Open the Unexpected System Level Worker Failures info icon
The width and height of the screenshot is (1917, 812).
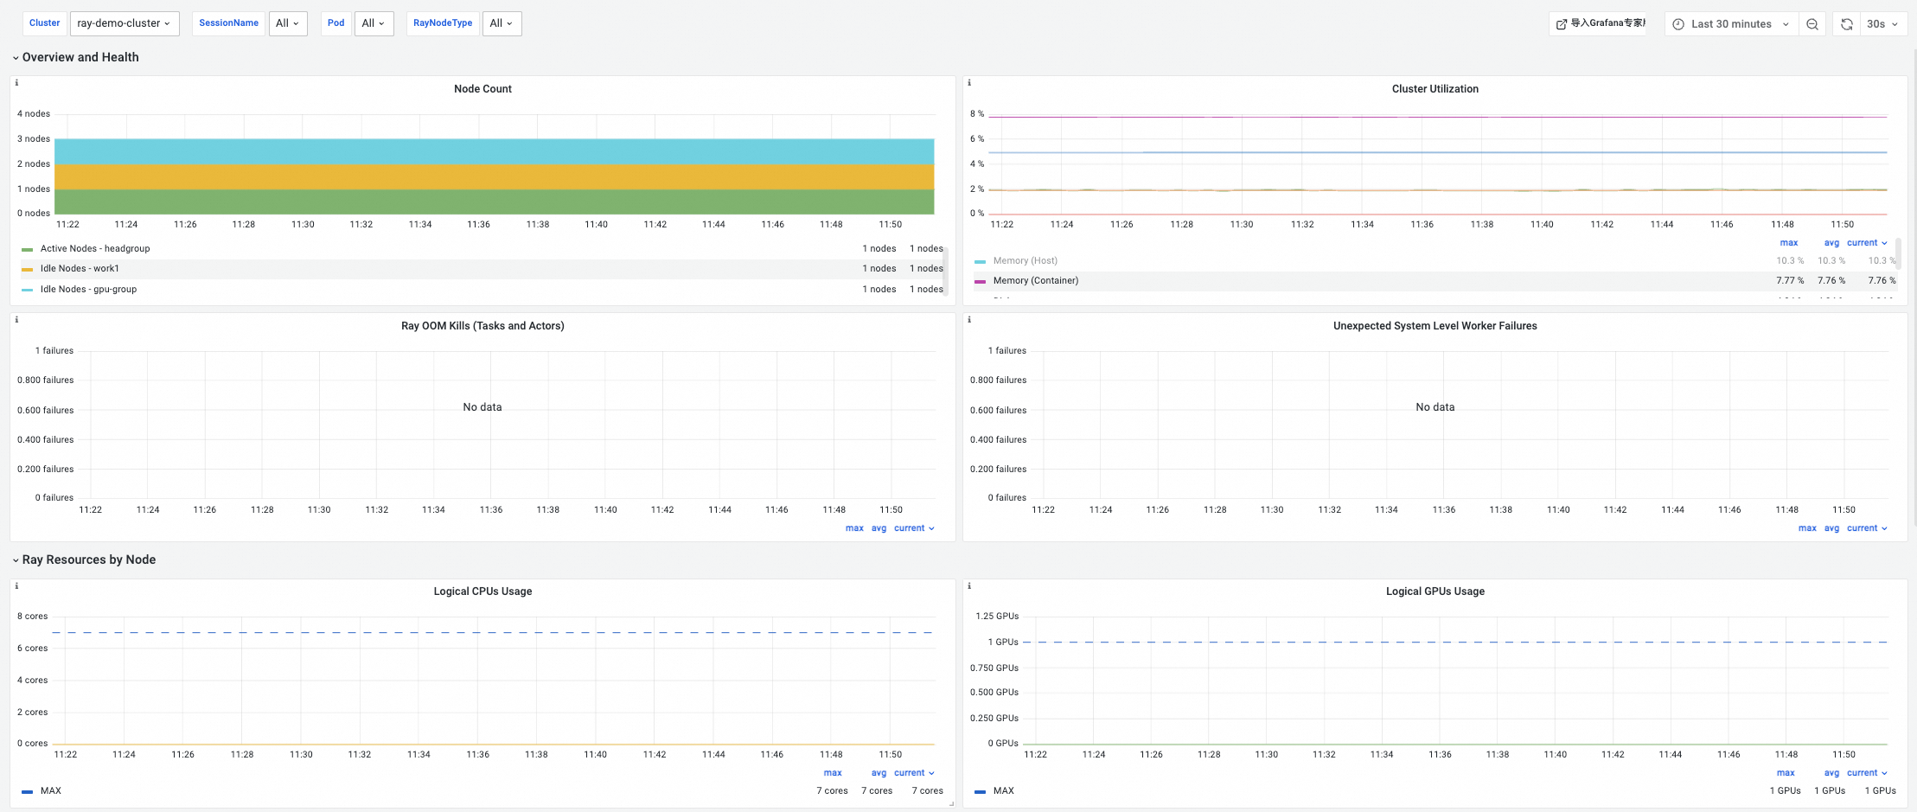coord(969,320)
